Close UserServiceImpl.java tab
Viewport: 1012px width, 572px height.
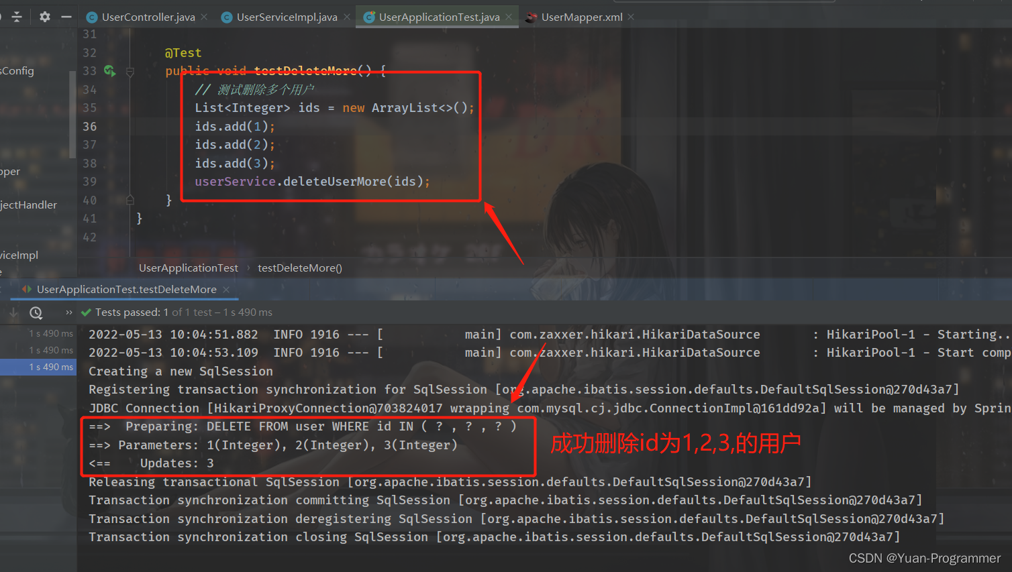pyautogui.click(x=347, y=17)
